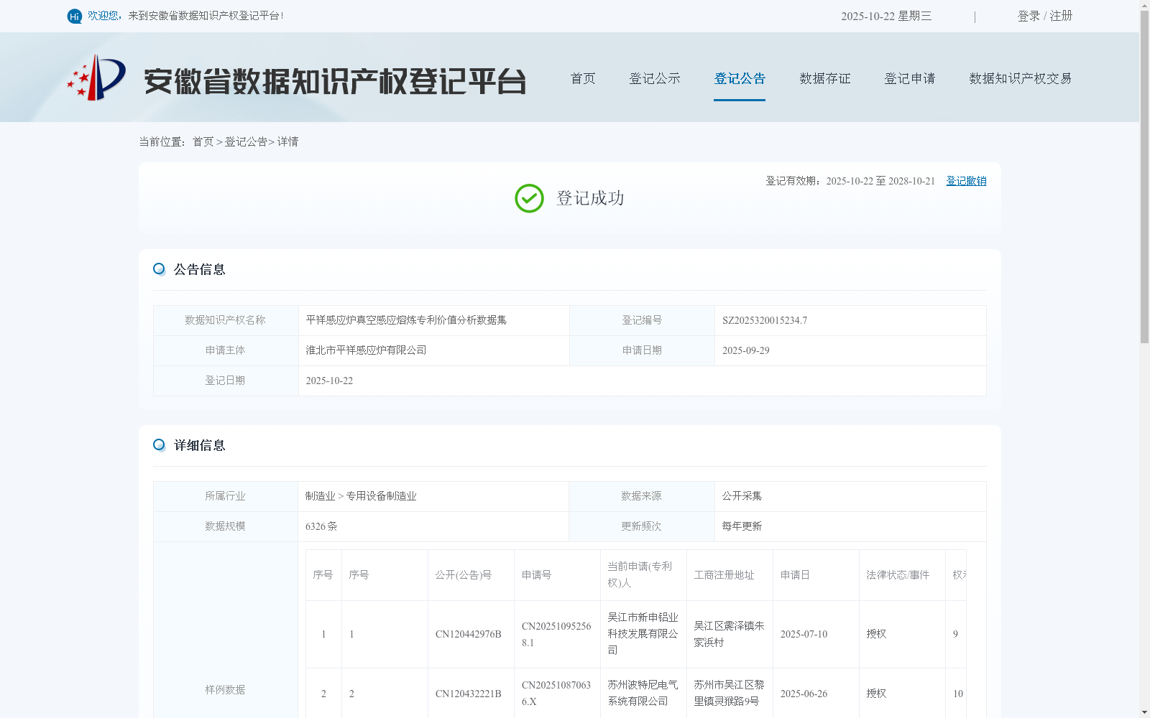Go to the 数据存证 tab

825,78
